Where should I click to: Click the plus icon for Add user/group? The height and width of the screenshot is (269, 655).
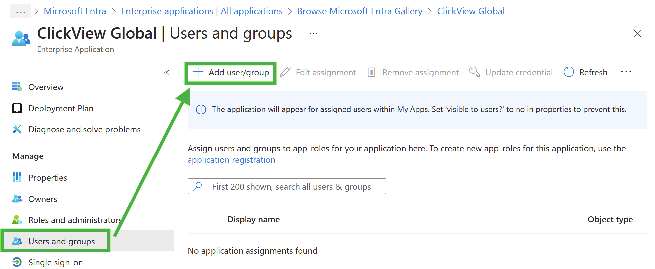(x=198, y=72)
